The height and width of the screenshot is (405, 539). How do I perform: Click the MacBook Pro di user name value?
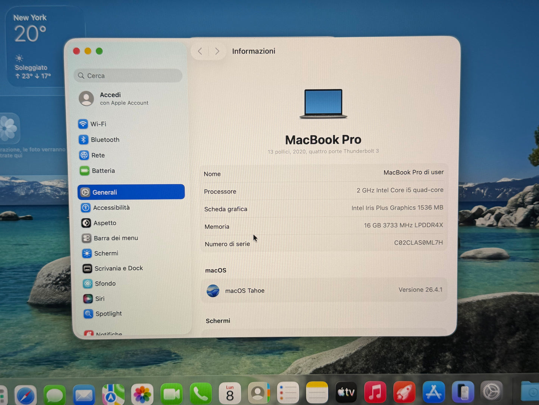tap(413, 172)
